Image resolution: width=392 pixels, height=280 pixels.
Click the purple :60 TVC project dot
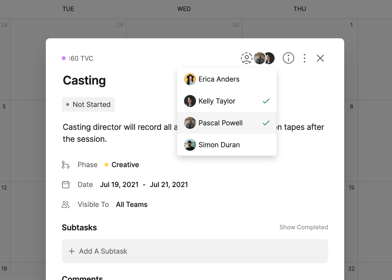coord(64,58)
